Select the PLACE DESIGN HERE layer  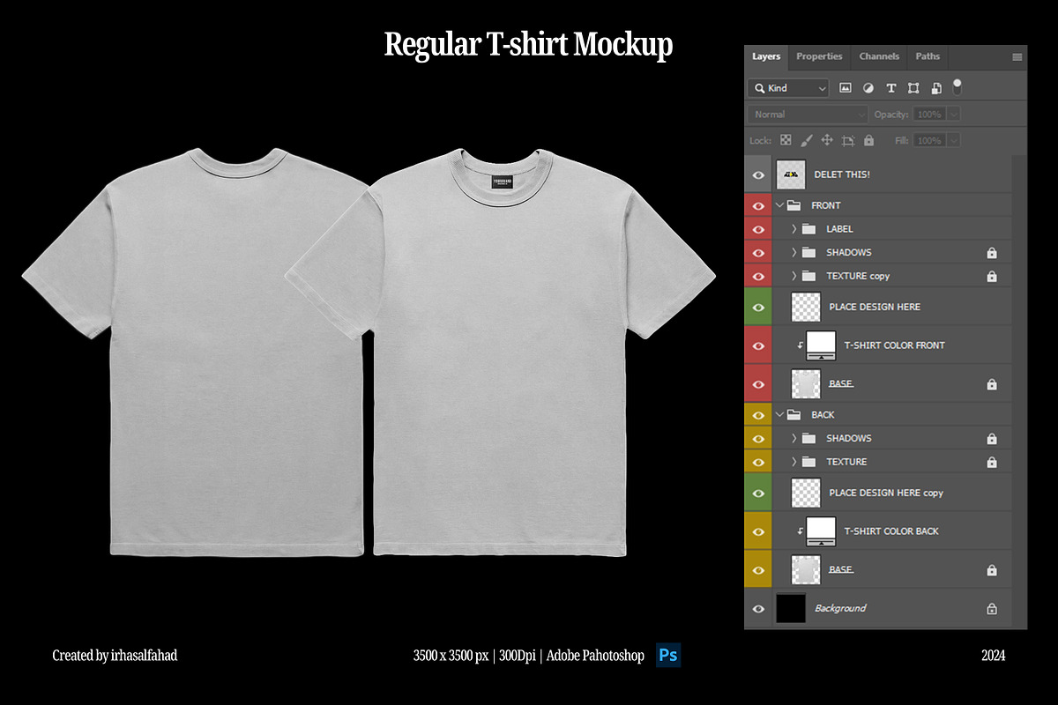(874, 306)
